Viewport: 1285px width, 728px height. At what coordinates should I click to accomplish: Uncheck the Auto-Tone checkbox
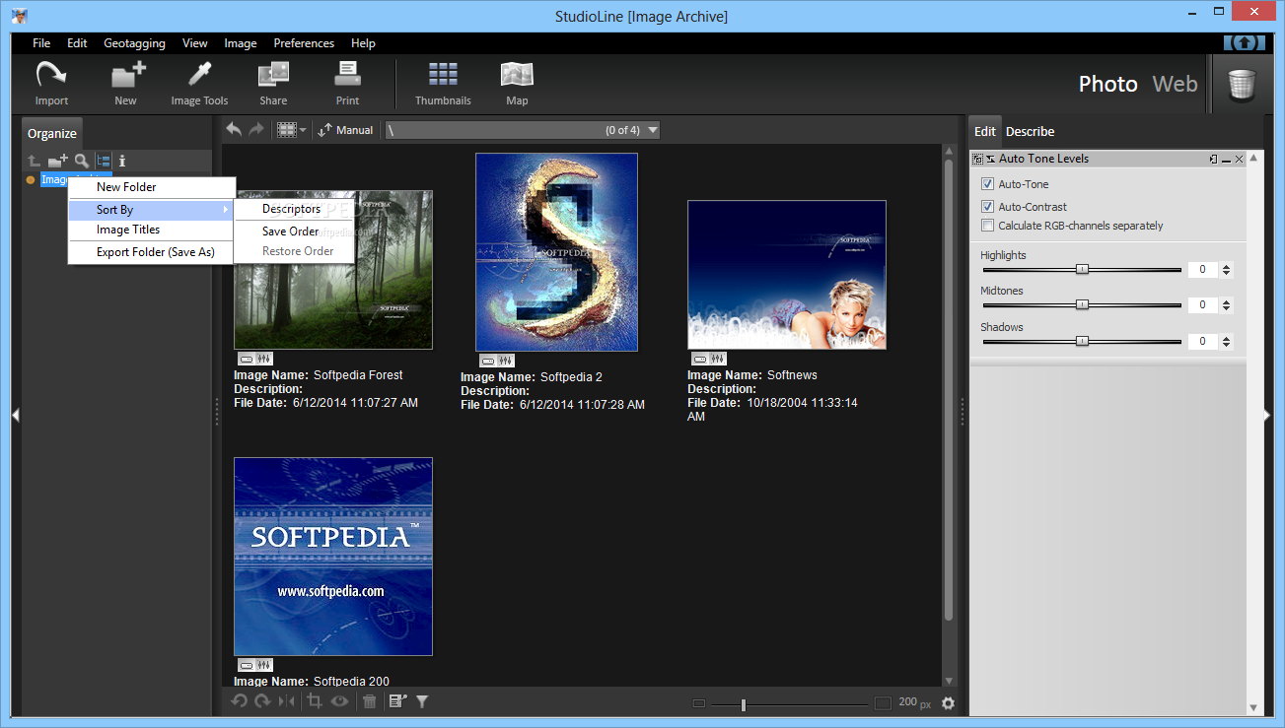point(987,184)
